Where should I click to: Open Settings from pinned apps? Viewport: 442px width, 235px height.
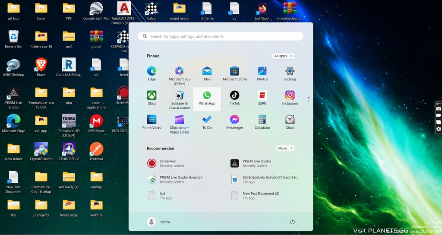290,73
